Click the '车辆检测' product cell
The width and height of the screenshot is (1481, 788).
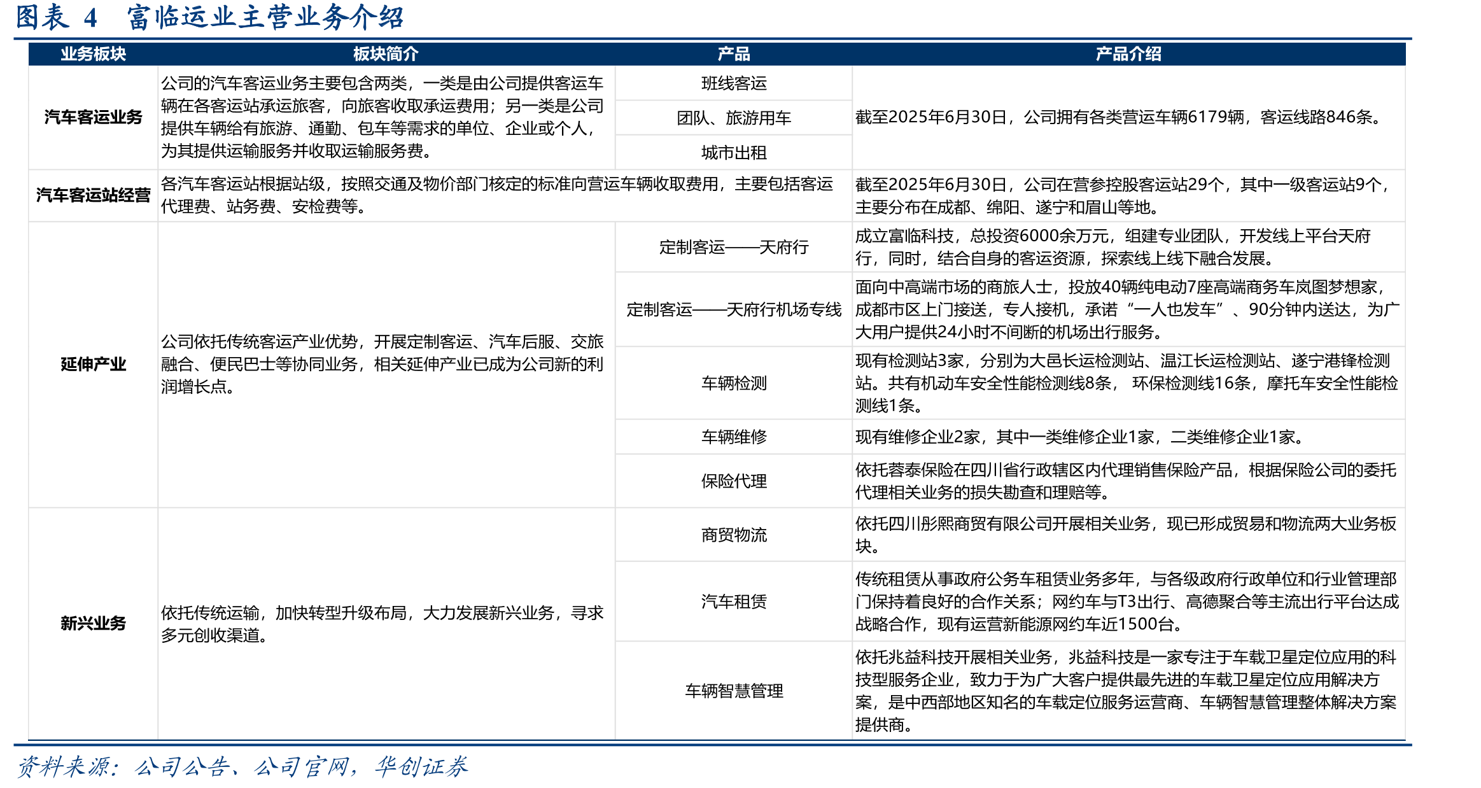click(x=734, y=383)
